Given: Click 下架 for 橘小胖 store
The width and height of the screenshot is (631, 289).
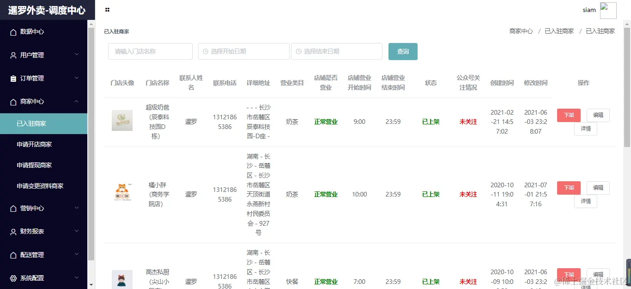Looking at the screenshot, I should coord(569,188).
